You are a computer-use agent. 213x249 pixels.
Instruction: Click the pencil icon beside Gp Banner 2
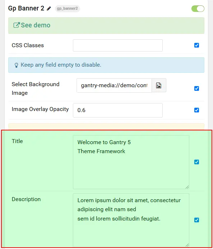point(49,8)
